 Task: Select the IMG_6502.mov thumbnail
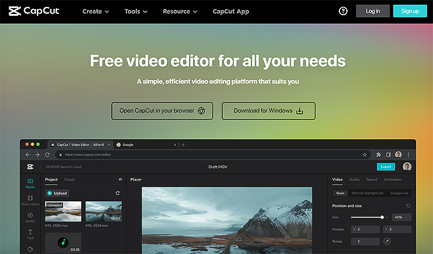pyautogui.click(x=63, y=211)
